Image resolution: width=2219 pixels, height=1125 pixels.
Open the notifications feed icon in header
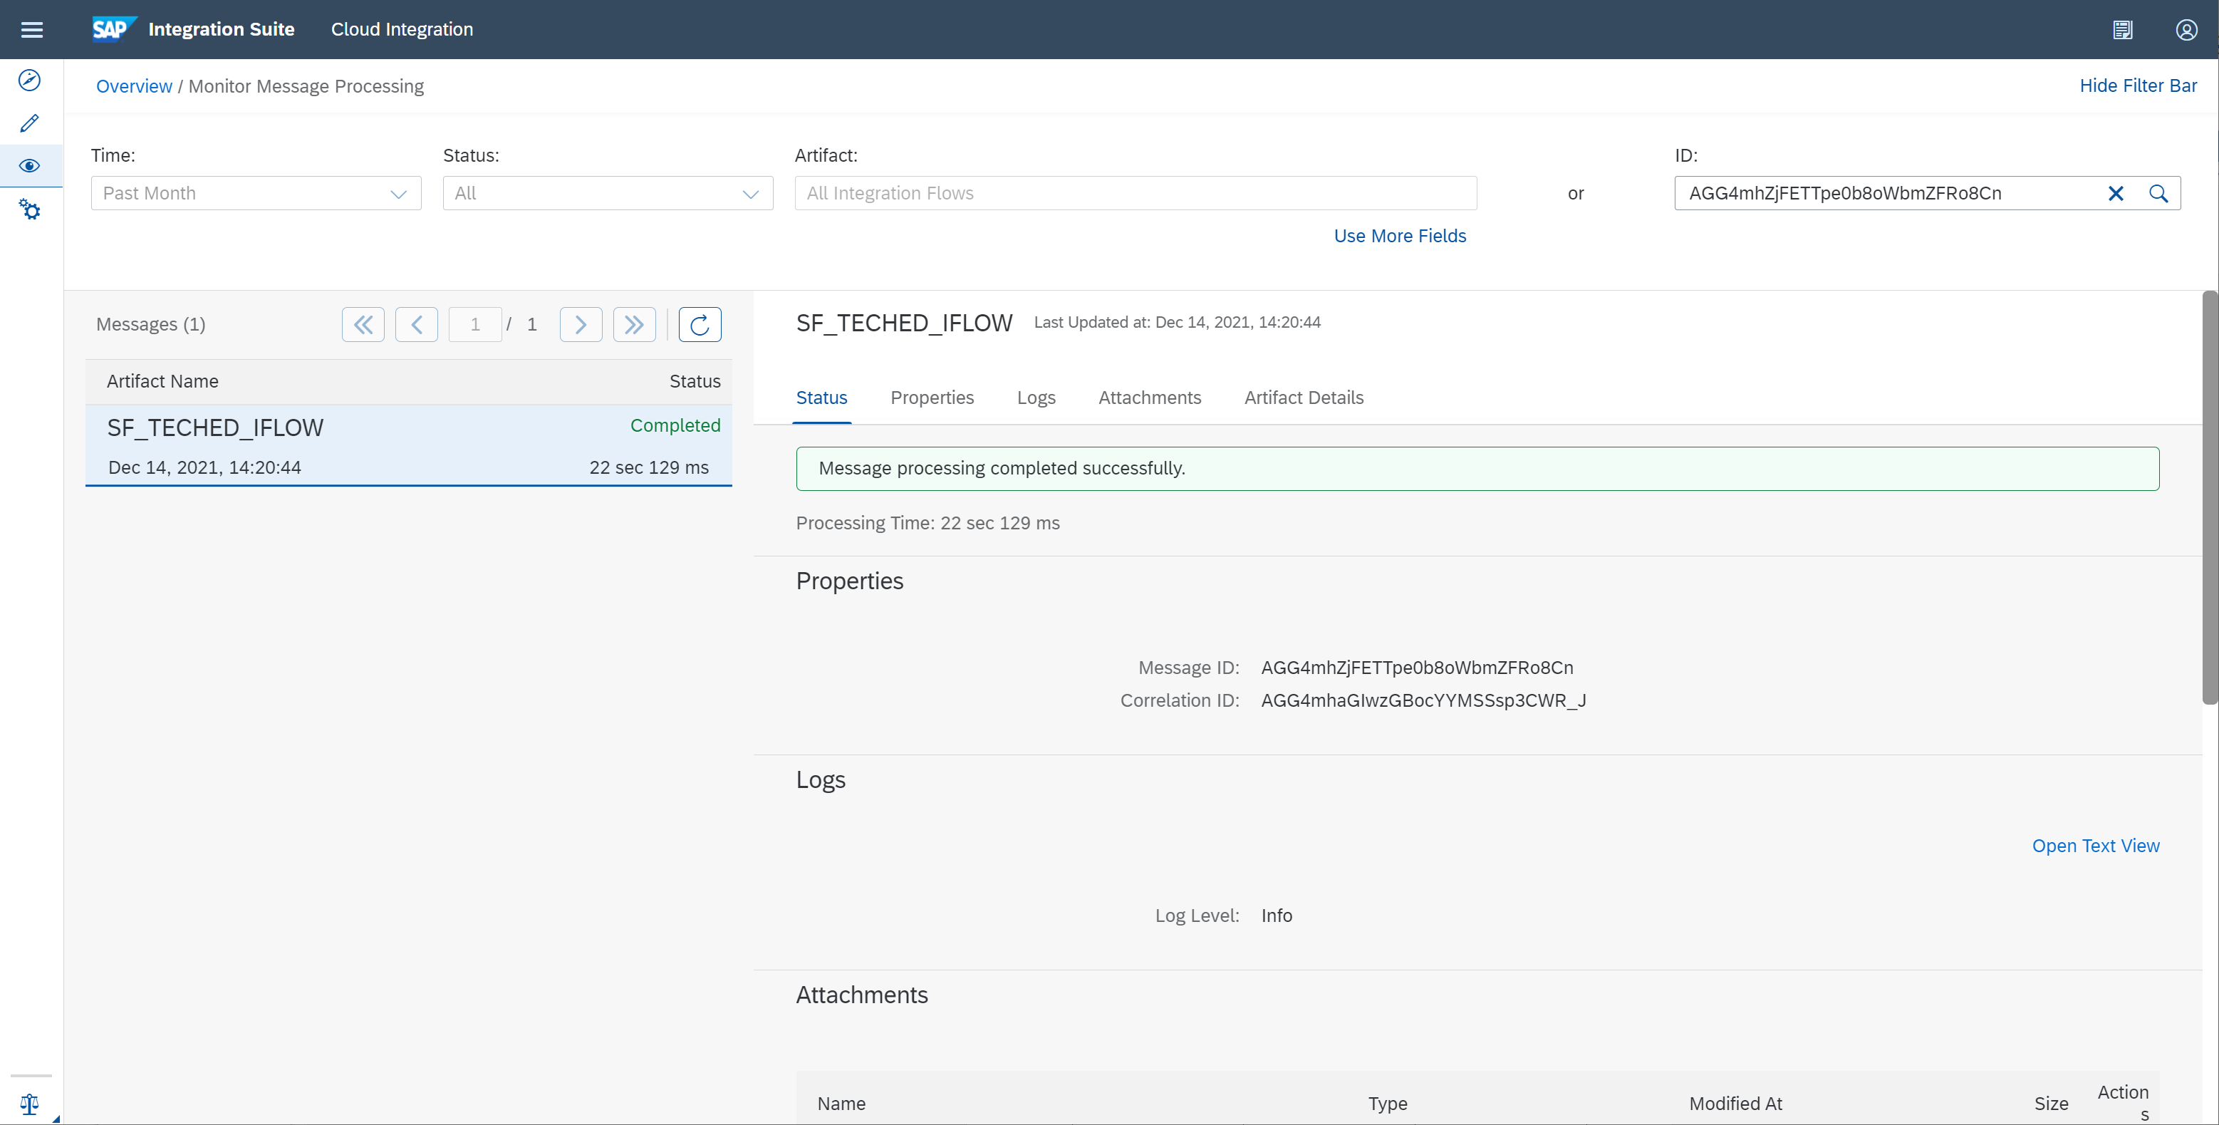(2121, 30)
